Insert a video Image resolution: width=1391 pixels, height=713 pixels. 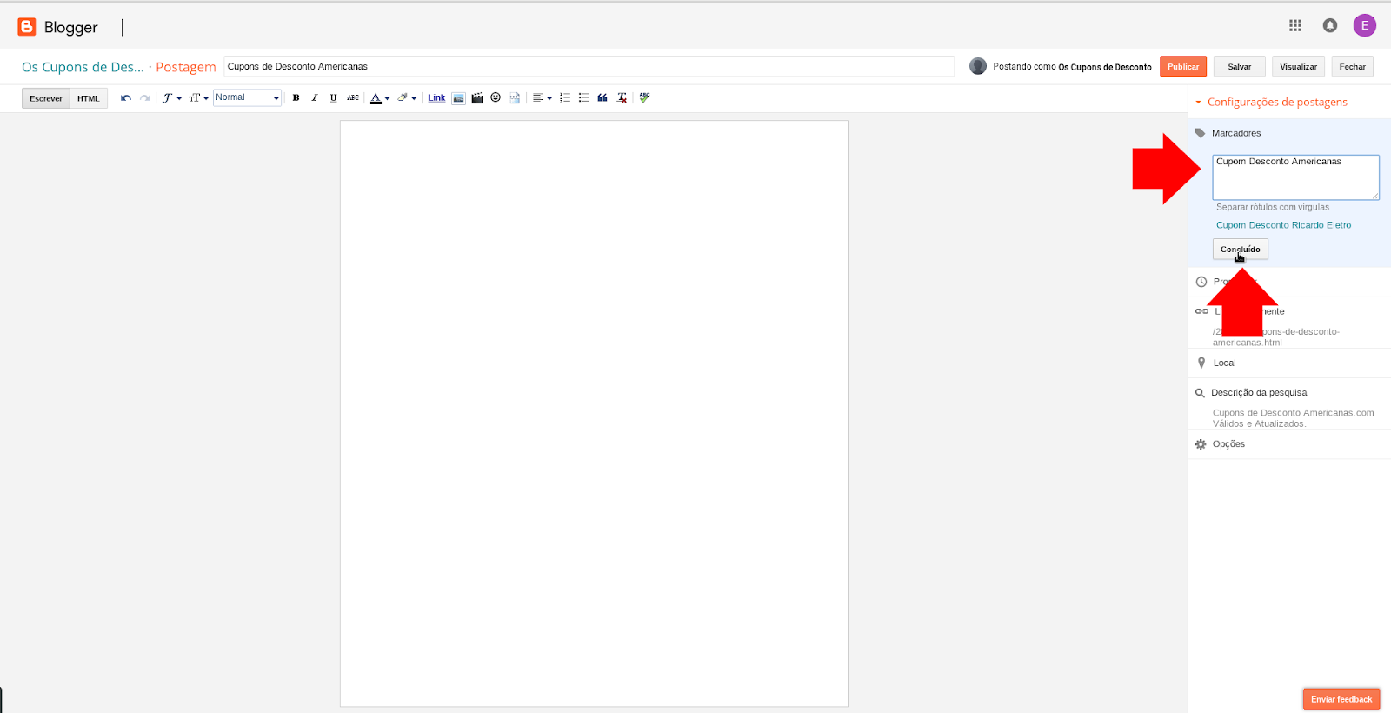click(x=477, y=98)
